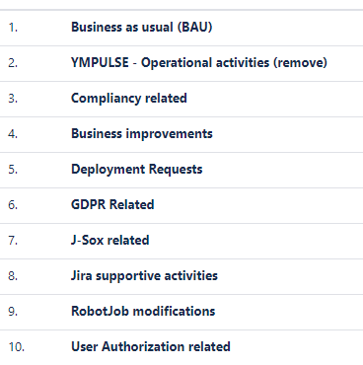363x365 pixels.
Task: Click row number 1. in the list
Action: [13, 28]
